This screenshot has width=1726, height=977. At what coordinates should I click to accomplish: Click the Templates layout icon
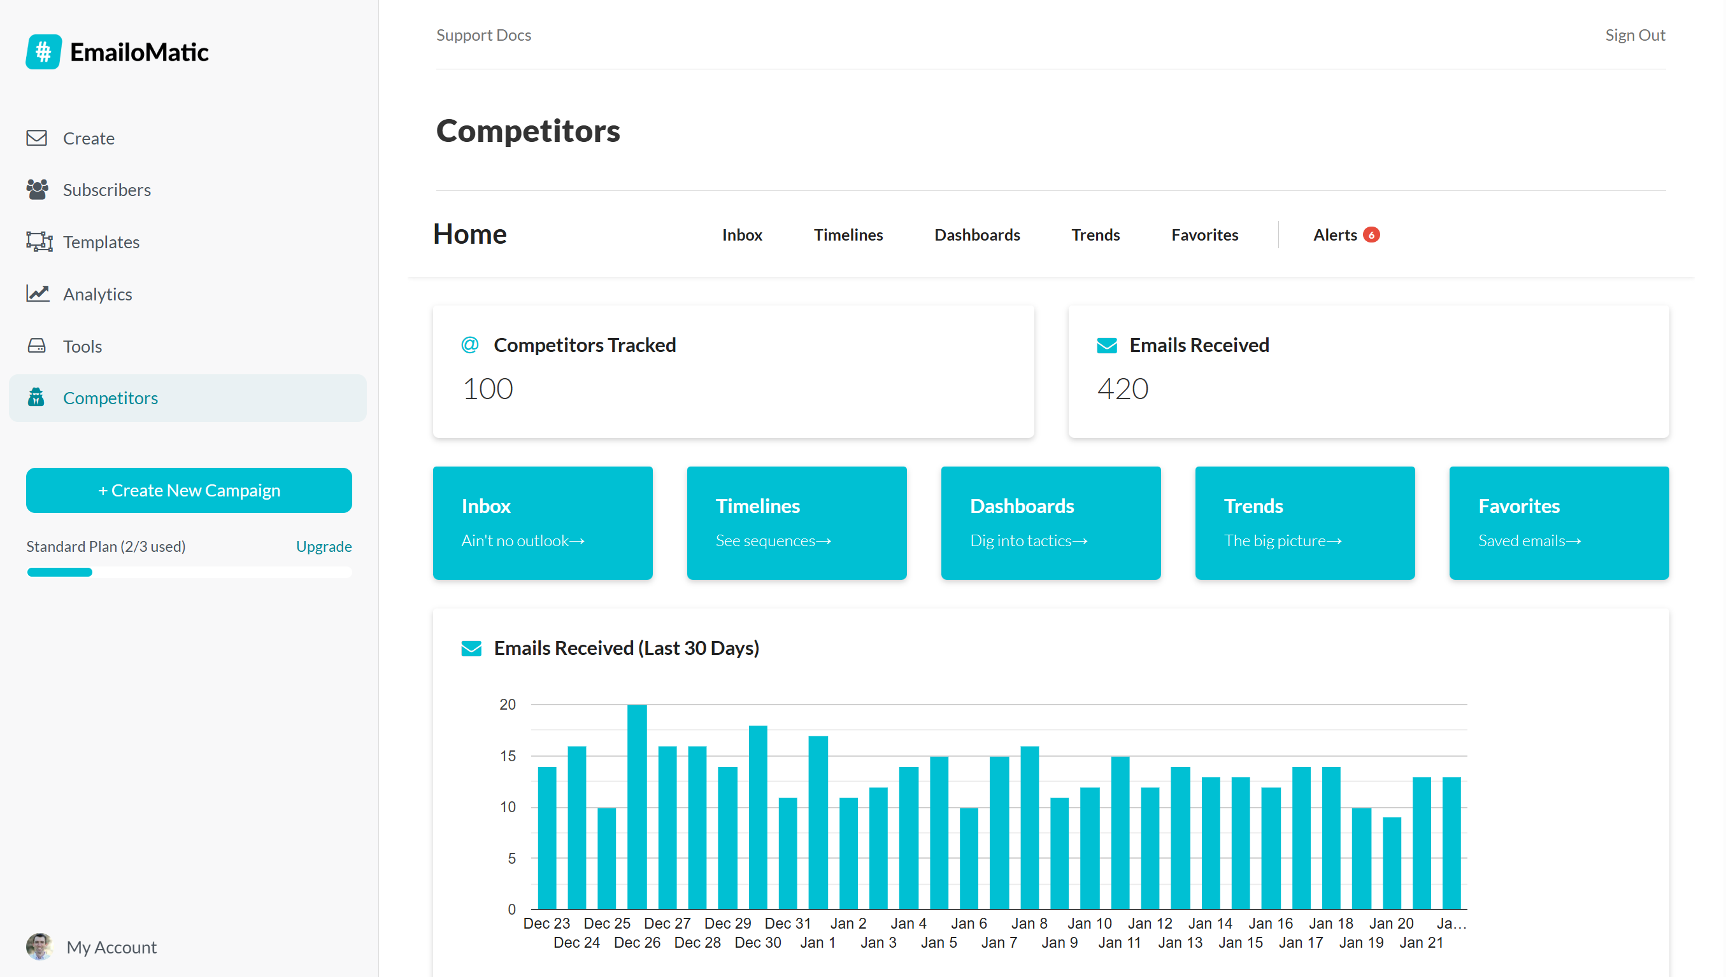[39, 242]
